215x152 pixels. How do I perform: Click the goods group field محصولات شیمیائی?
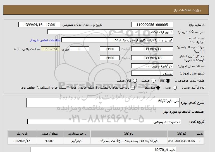click(104, 122)
